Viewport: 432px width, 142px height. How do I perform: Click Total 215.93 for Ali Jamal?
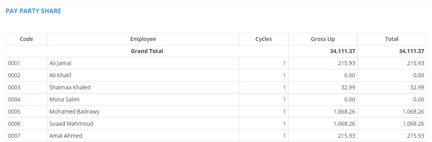coord(416,63)
